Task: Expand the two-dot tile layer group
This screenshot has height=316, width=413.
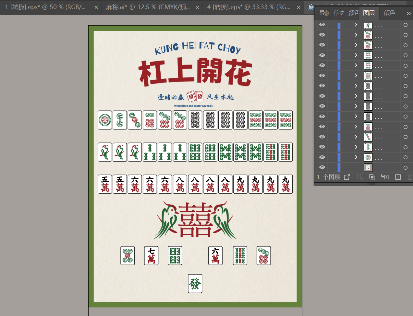Action: 356,147
